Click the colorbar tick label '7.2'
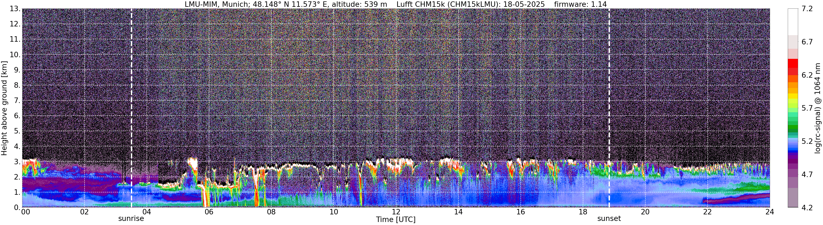823x225 pixels. point(807,9)
